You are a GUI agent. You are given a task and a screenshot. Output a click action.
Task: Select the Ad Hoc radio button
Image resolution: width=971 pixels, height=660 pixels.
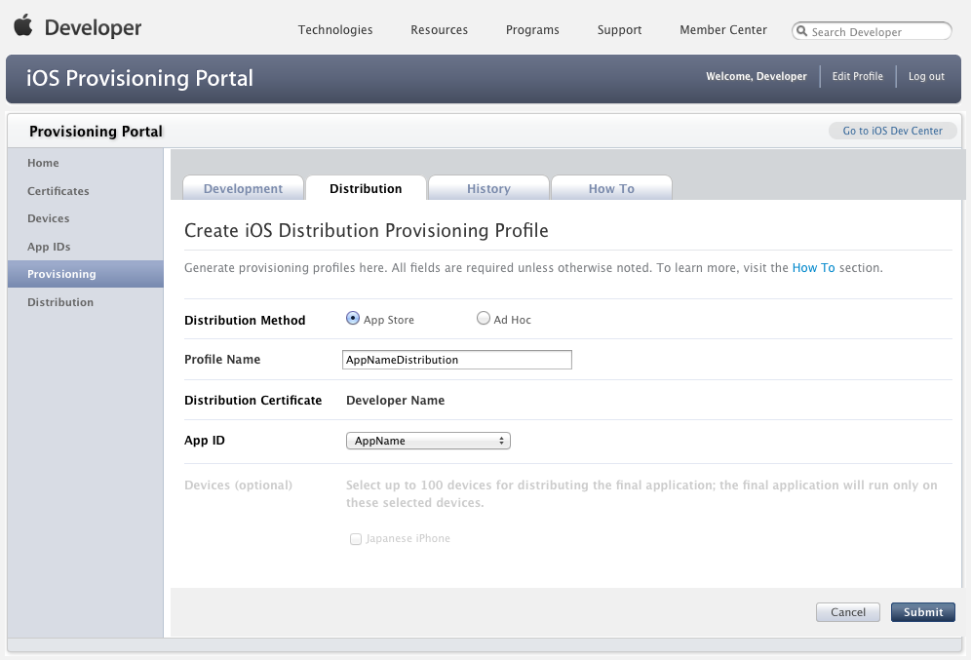pos(483,318)
